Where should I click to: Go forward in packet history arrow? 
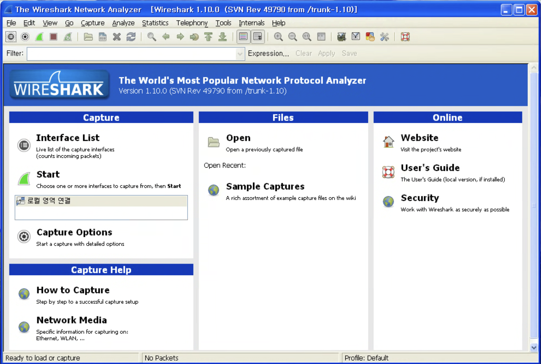pyautogui.click(x=180, y=37)
